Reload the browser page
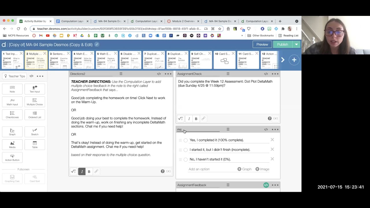370x208 pixels. tap(18, 29)
